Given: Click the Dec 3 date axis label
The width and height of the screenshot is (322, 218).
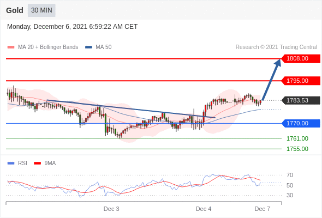Looking at the screenshot, I should [111, 209].
